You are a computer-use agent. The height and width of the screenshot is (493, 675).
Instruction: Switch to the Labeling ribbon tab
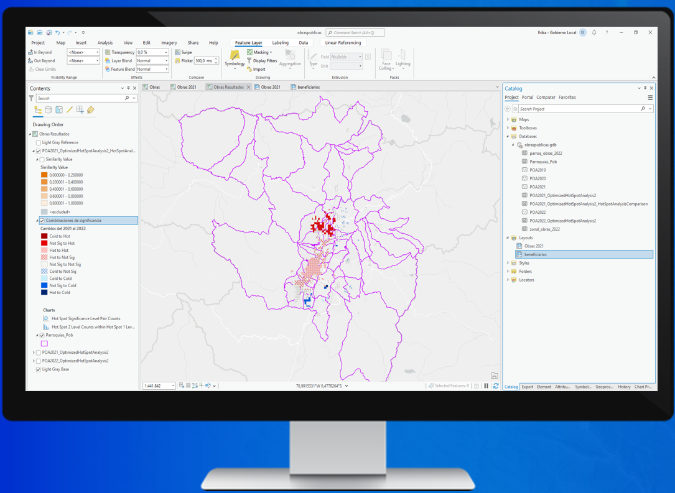280,43
